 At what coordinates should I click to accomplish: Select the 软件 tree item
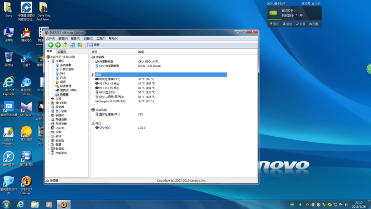point(58,136)
